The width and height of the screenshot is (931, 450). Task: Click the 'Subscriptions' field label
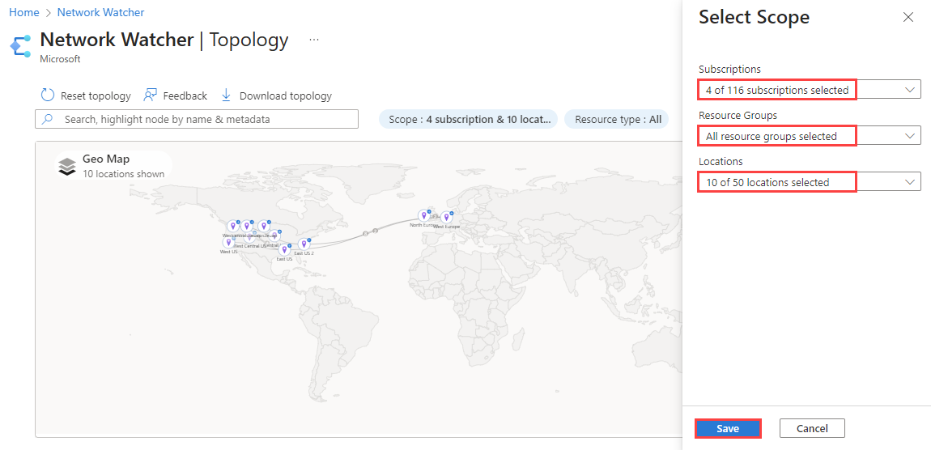(729, 69)
